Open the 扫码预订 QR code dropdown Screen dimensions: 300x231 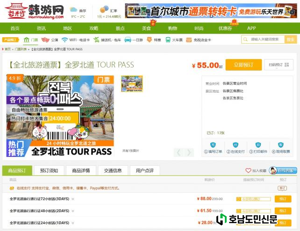278,65
